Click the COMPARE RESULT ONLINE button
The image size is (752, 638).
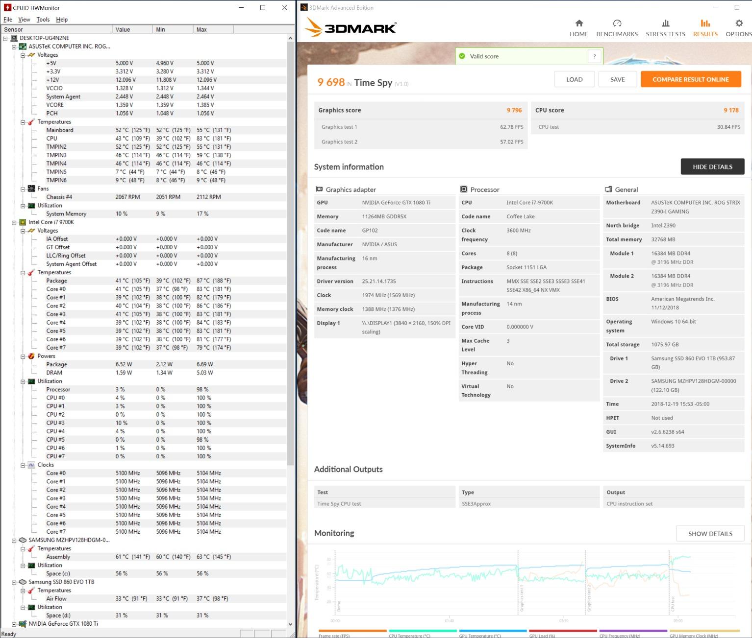(691, 79)
